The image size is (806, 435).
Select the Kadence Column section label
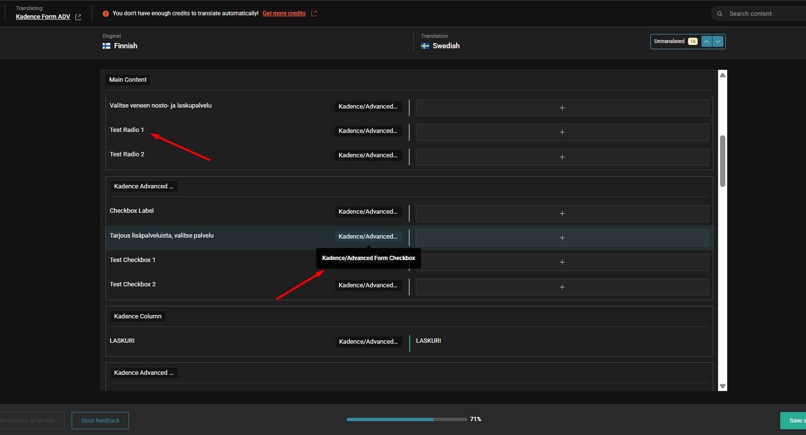138,316
